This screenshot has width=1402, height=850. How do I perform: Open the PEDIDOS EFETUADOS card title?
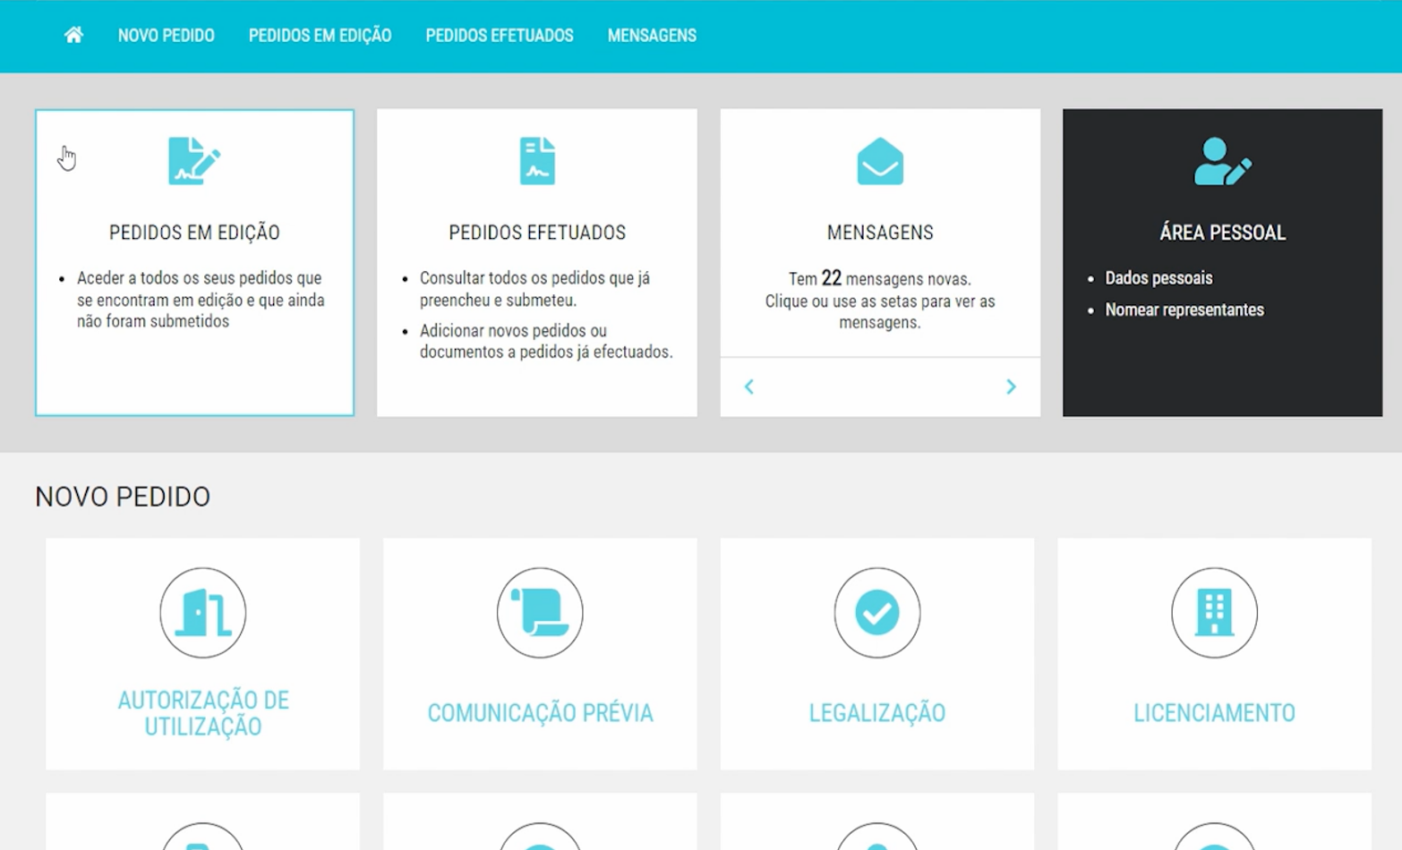coord(537,233)
